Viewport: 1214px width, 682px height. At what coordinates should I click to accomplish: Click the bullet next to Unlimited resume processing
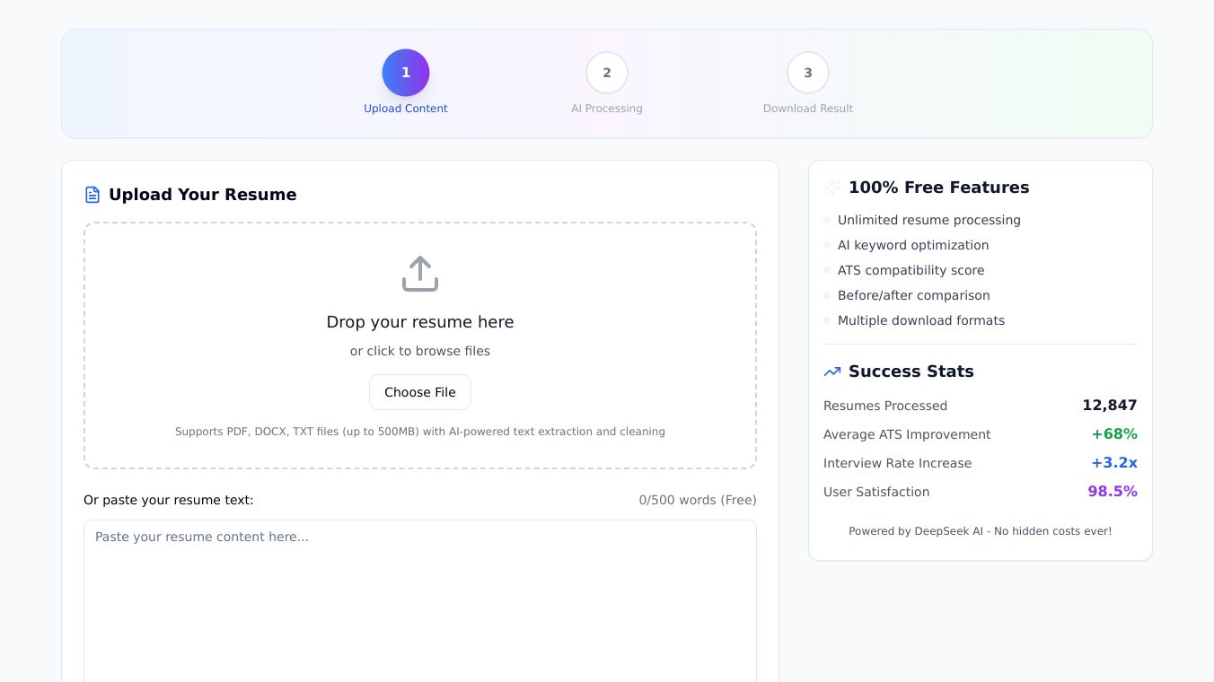coord(827,220)
